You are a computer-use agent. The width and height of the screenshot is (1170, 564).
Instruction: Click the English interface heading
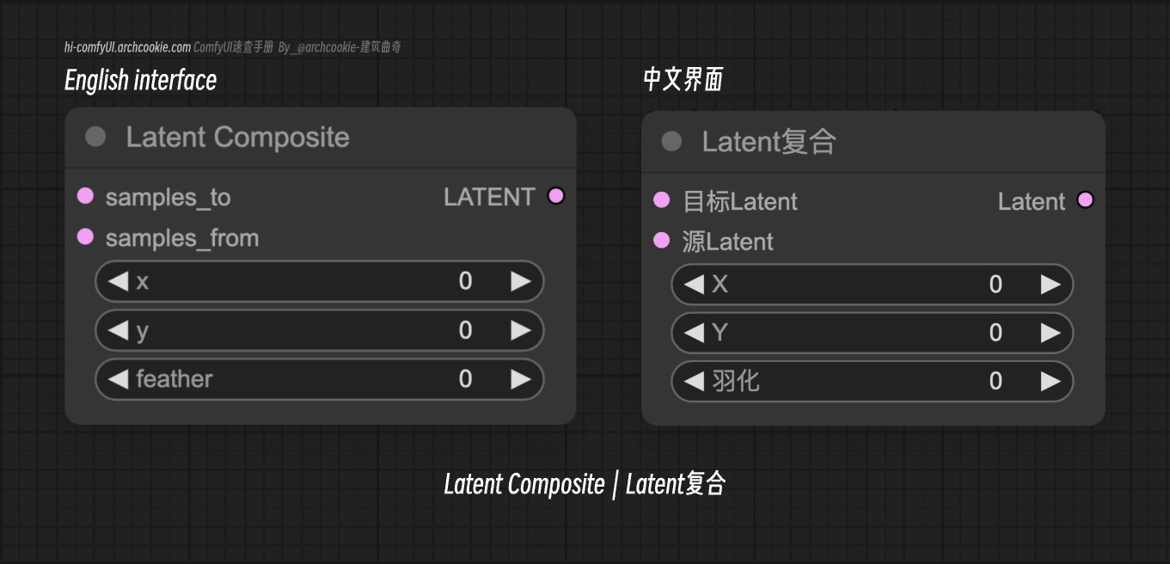point(141,81)
